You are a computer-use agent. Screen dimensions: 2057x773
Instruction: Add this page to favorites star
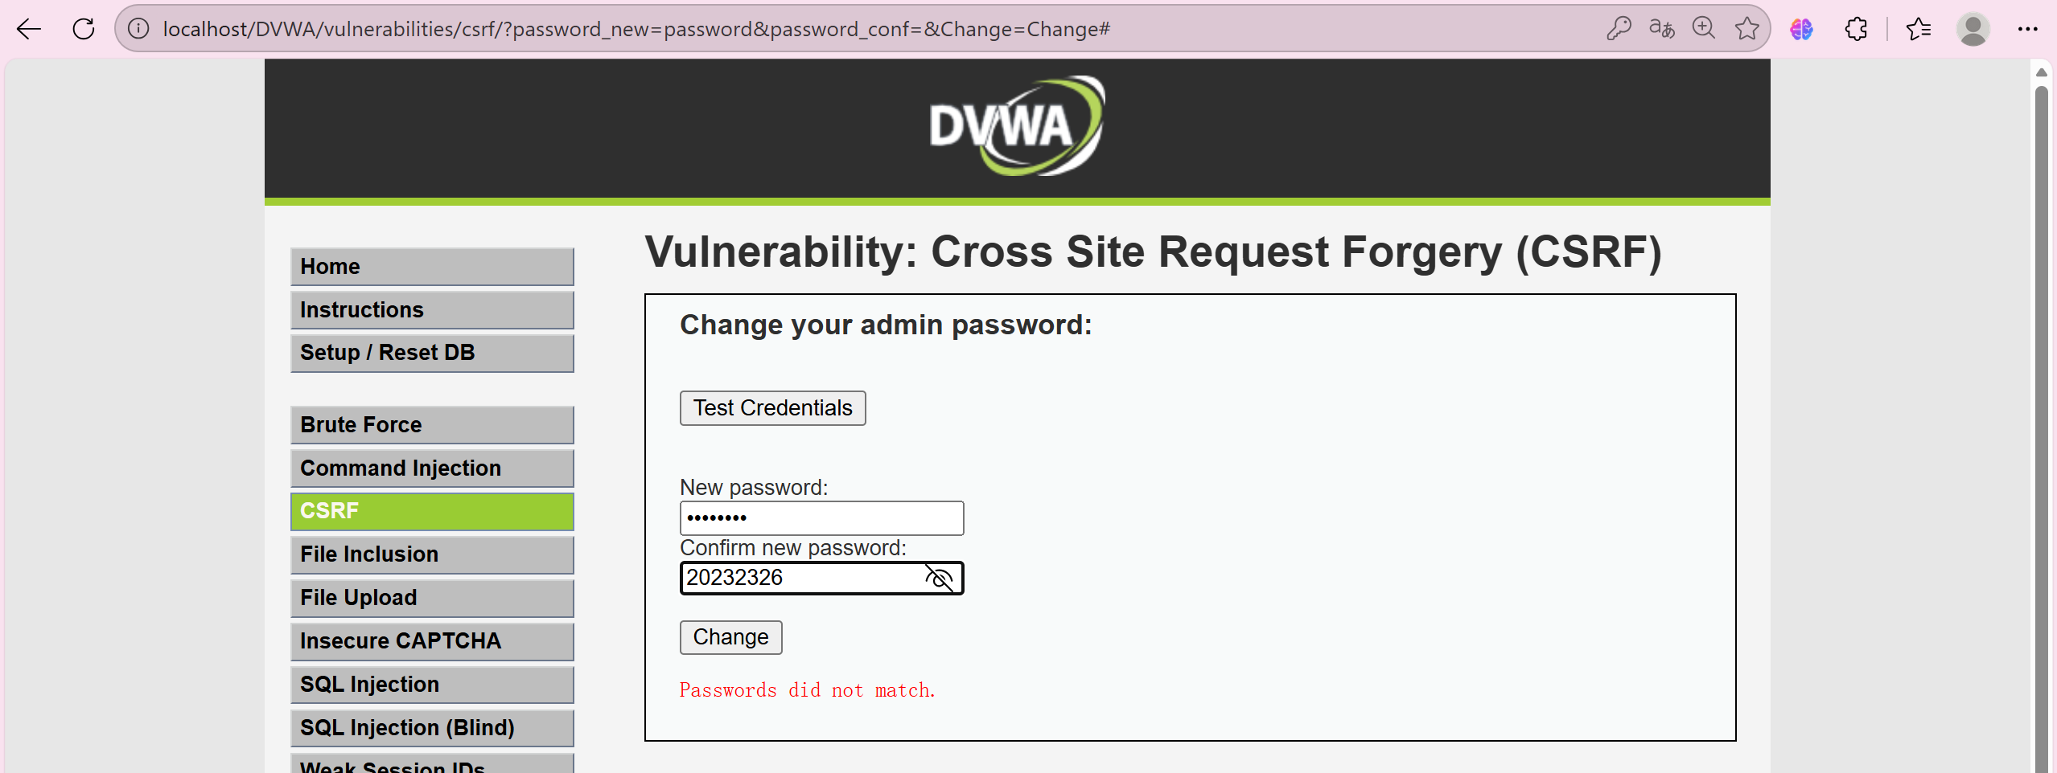click(1746, 30)
